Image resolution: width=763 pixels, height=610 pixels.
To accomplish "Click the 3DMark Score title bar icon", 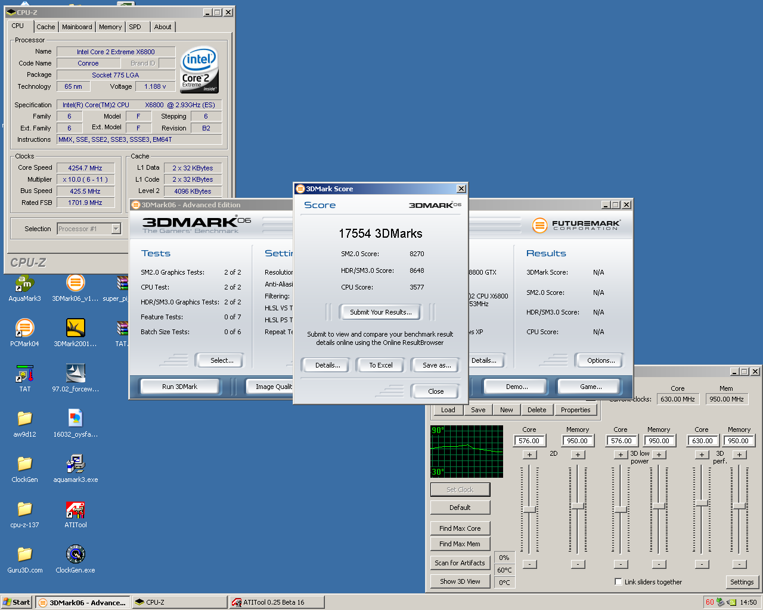I will pos(300,189).
